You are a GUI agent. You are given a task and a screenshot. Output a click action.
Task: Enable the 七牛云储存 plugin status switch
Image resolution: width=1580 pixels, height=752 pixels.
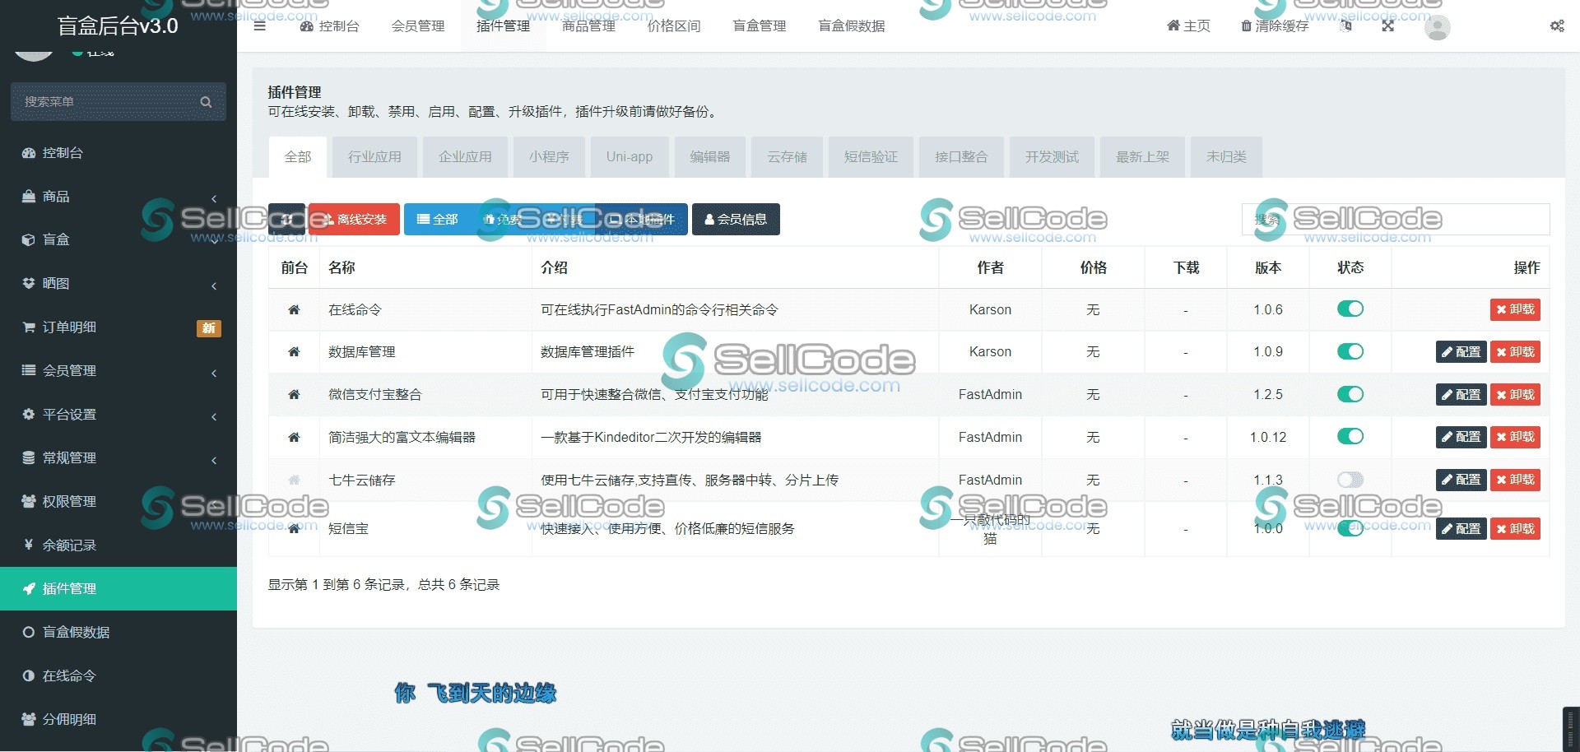click(1350, 480)
